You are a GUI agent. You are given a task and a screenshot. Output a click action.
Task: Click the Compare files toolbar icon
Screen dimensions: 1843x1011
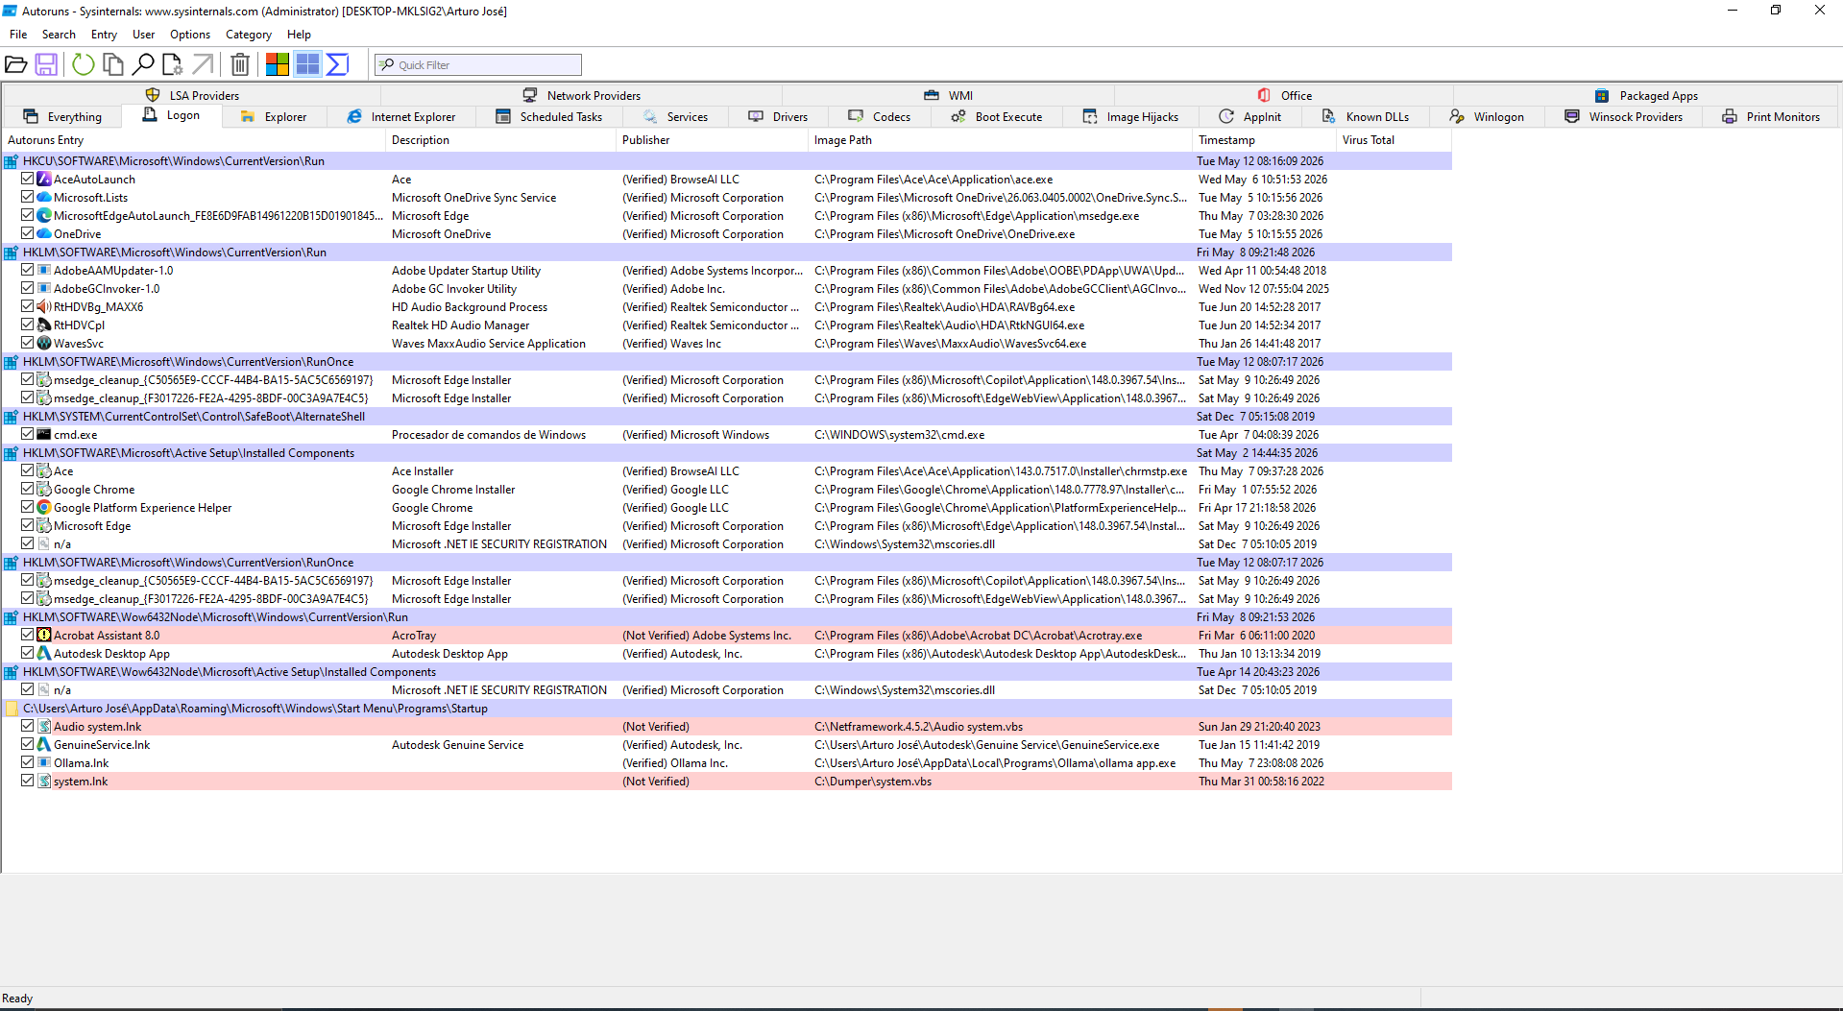point(113,64)
